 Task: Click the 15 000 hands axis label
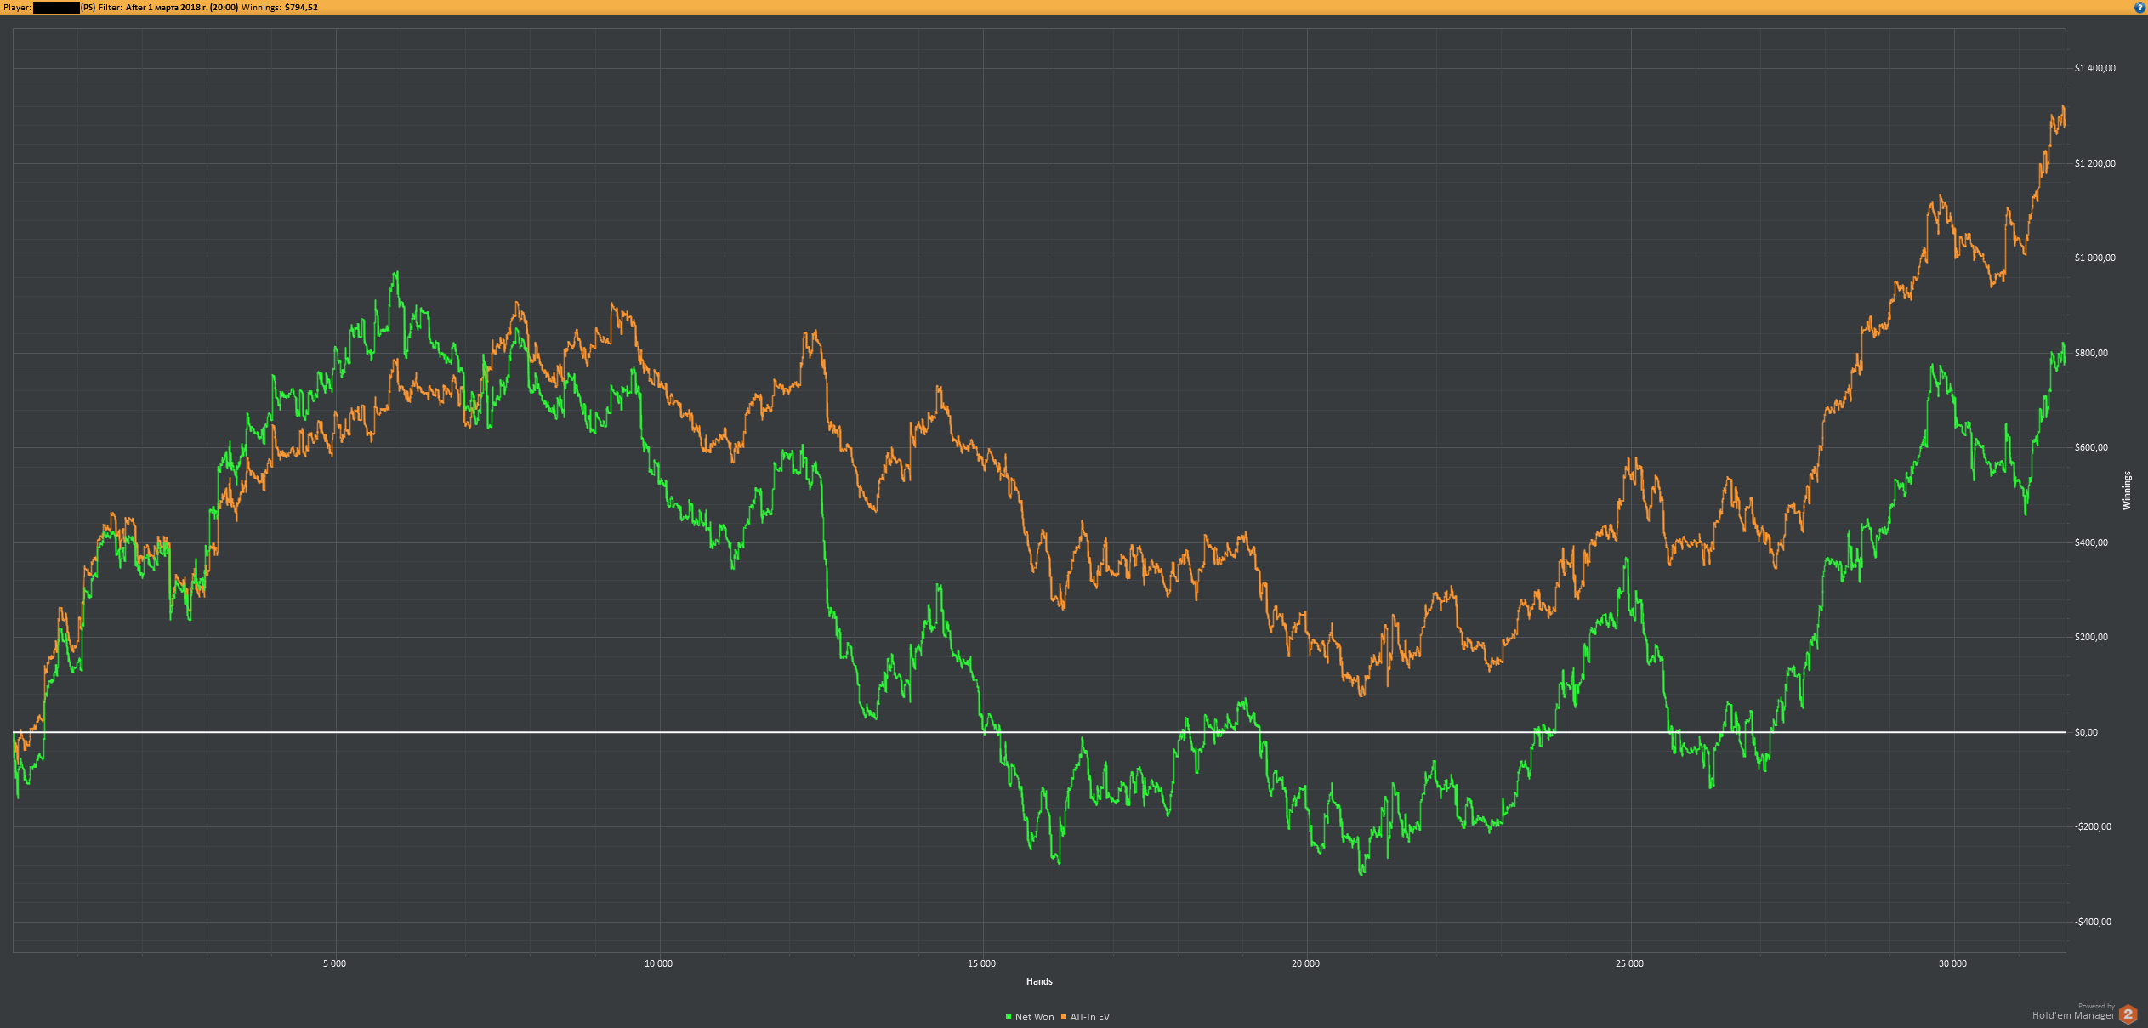tap(981, 963)
